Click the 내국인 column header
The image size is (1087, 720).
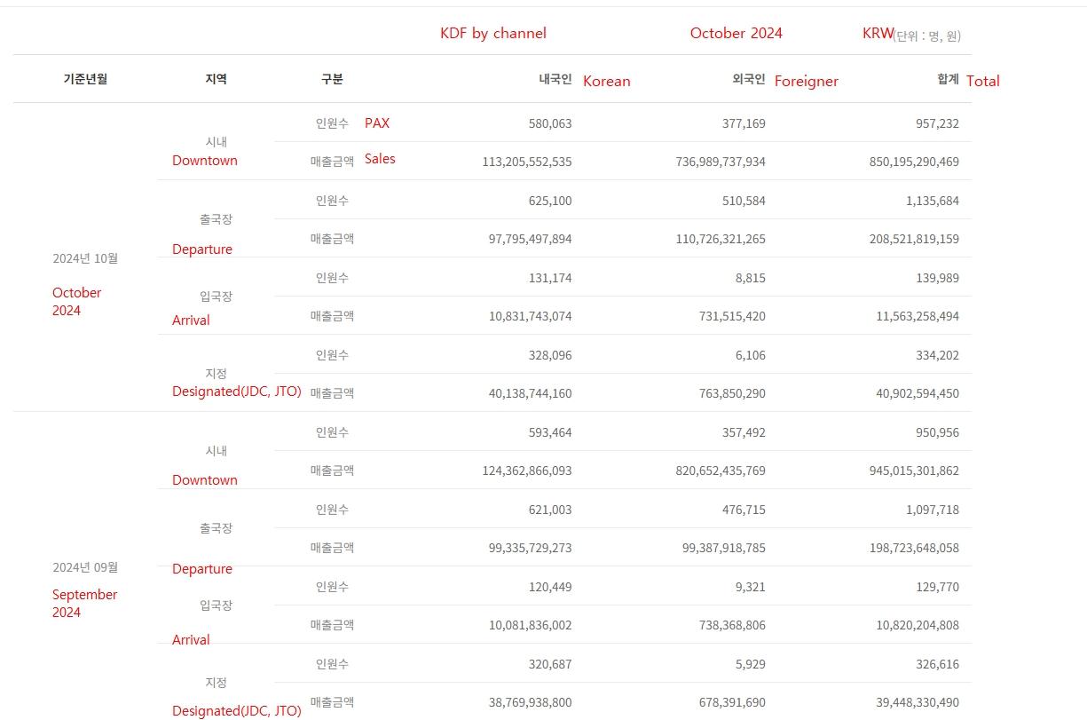[x=555, y=79]
